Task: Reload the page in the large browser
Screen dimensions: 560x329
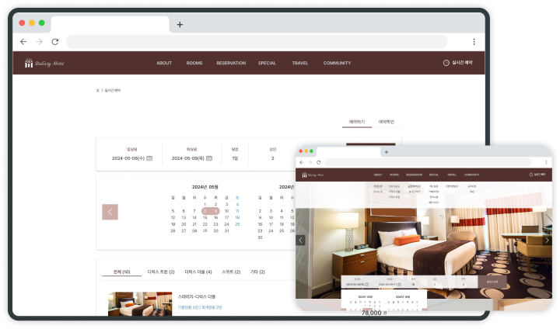Action: coord(54,42)
